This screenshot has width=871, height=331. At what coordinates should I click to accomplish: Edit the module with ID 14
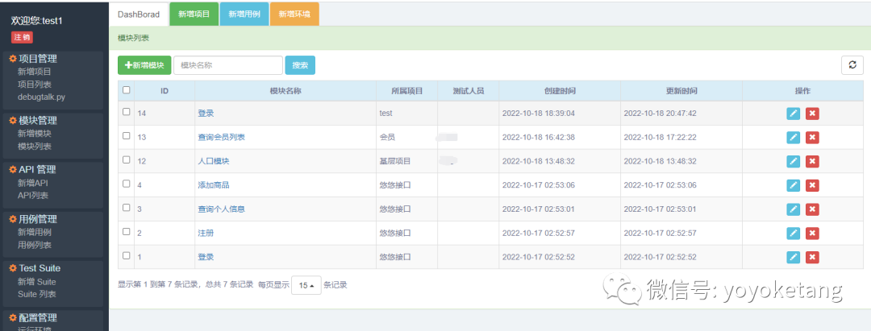coord(794,114)
